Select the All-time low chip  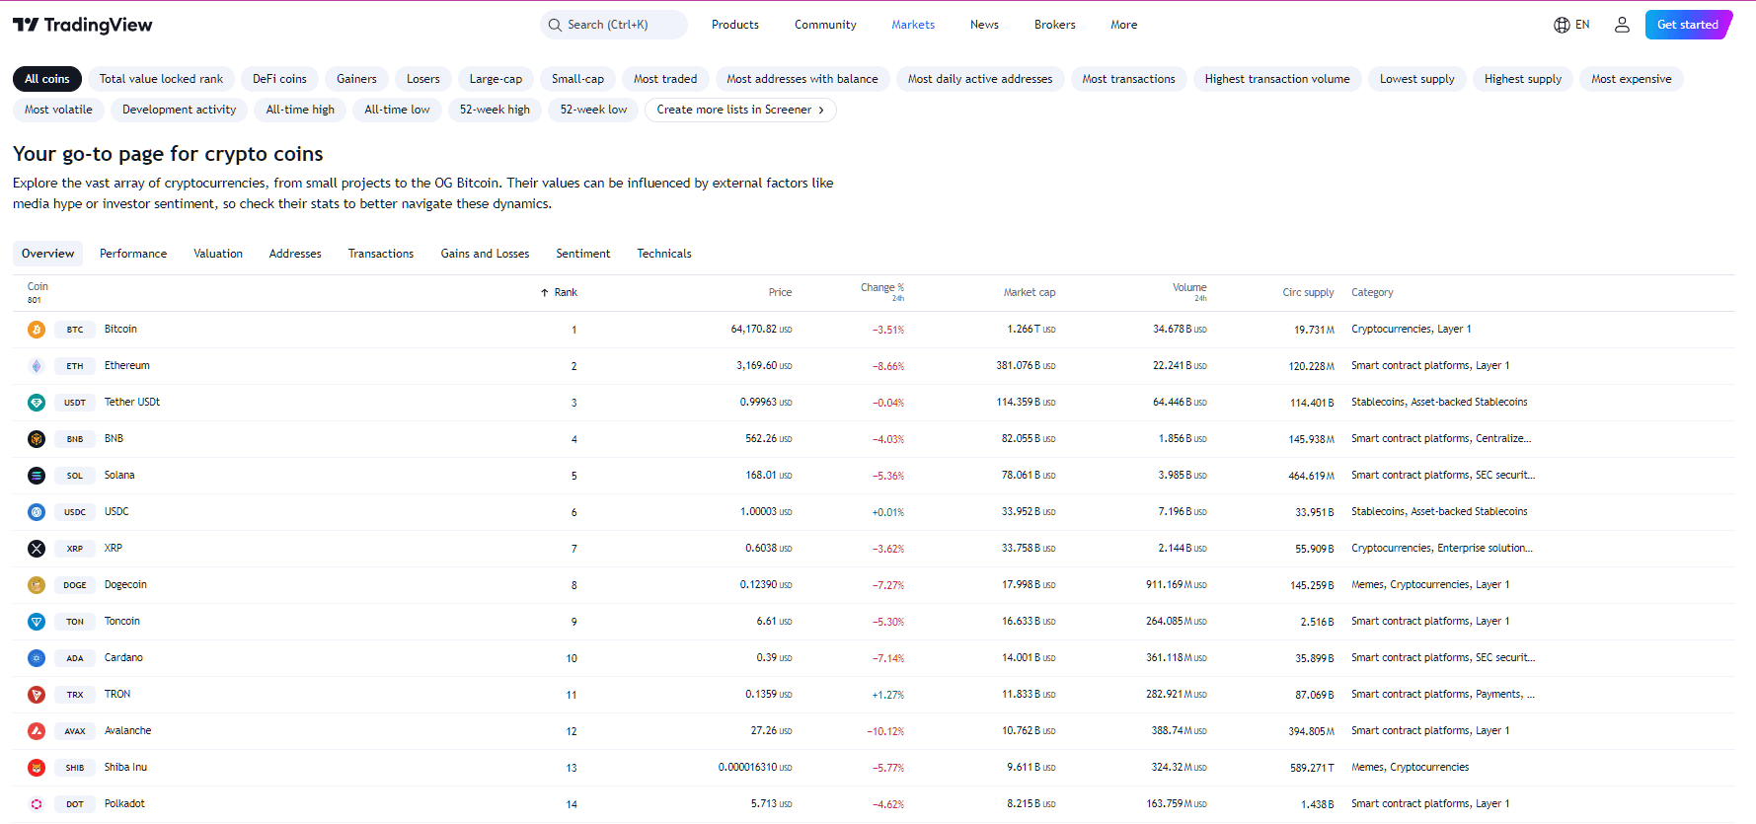point(397,110)
